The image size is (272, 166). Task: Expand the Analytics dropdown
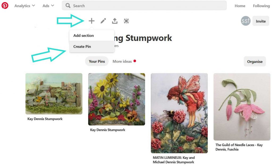coord(25,6)
